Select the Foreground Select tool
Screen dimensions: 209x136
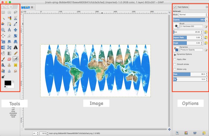3,24
